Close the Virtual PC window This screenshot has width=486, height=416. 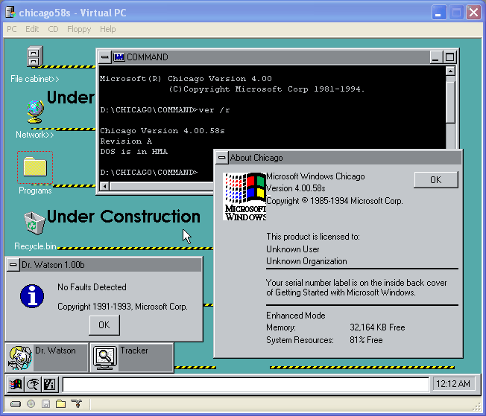[473, 13]
